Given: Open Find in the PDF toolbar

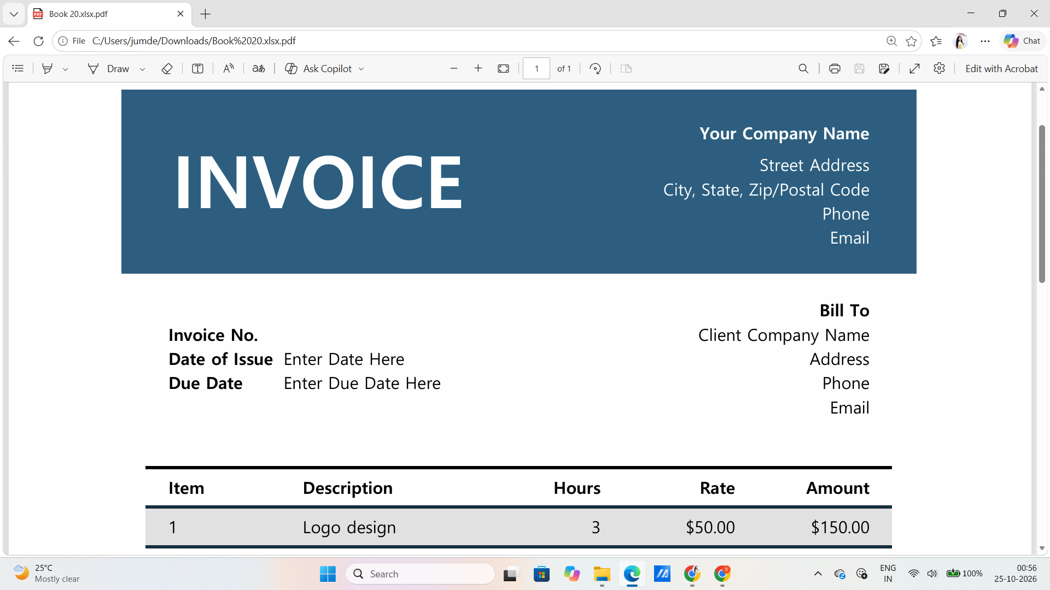Looking at the screenshot, I should point(803,69).
